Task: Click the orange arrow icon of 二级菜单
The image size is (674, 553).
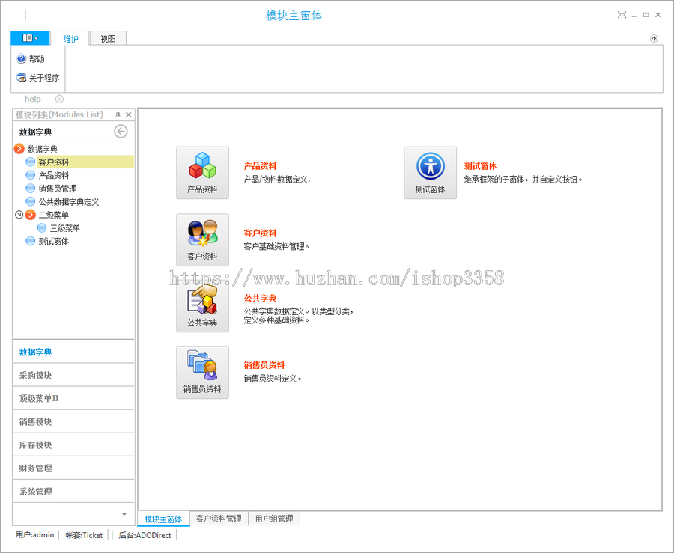Action: pyautogui.click(x=31, y=215)
